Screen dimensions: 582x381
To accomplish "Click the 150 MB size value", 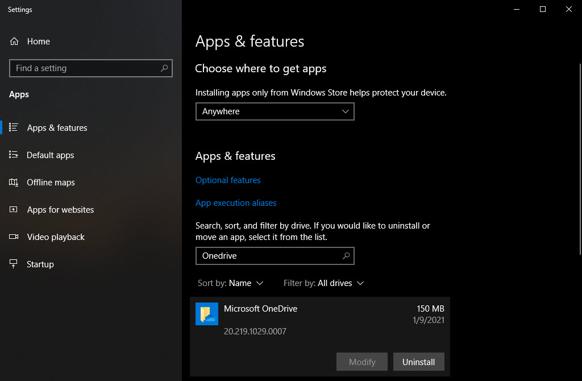I will [430, 309].
